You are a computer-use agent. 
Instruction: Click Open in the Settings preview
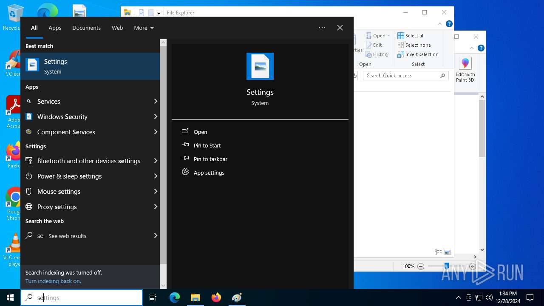click(x=200, y=132)
